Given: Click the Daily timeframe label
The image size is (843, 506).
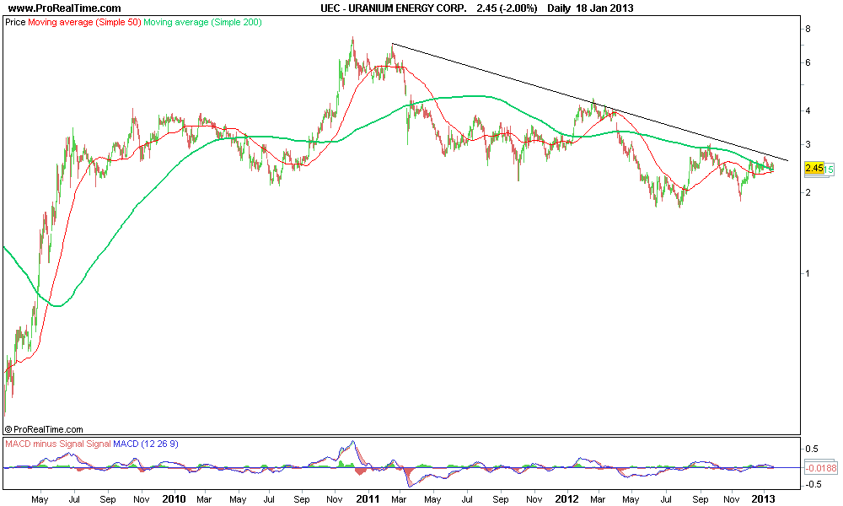Looking at the screenshot, I should (559, 8).
